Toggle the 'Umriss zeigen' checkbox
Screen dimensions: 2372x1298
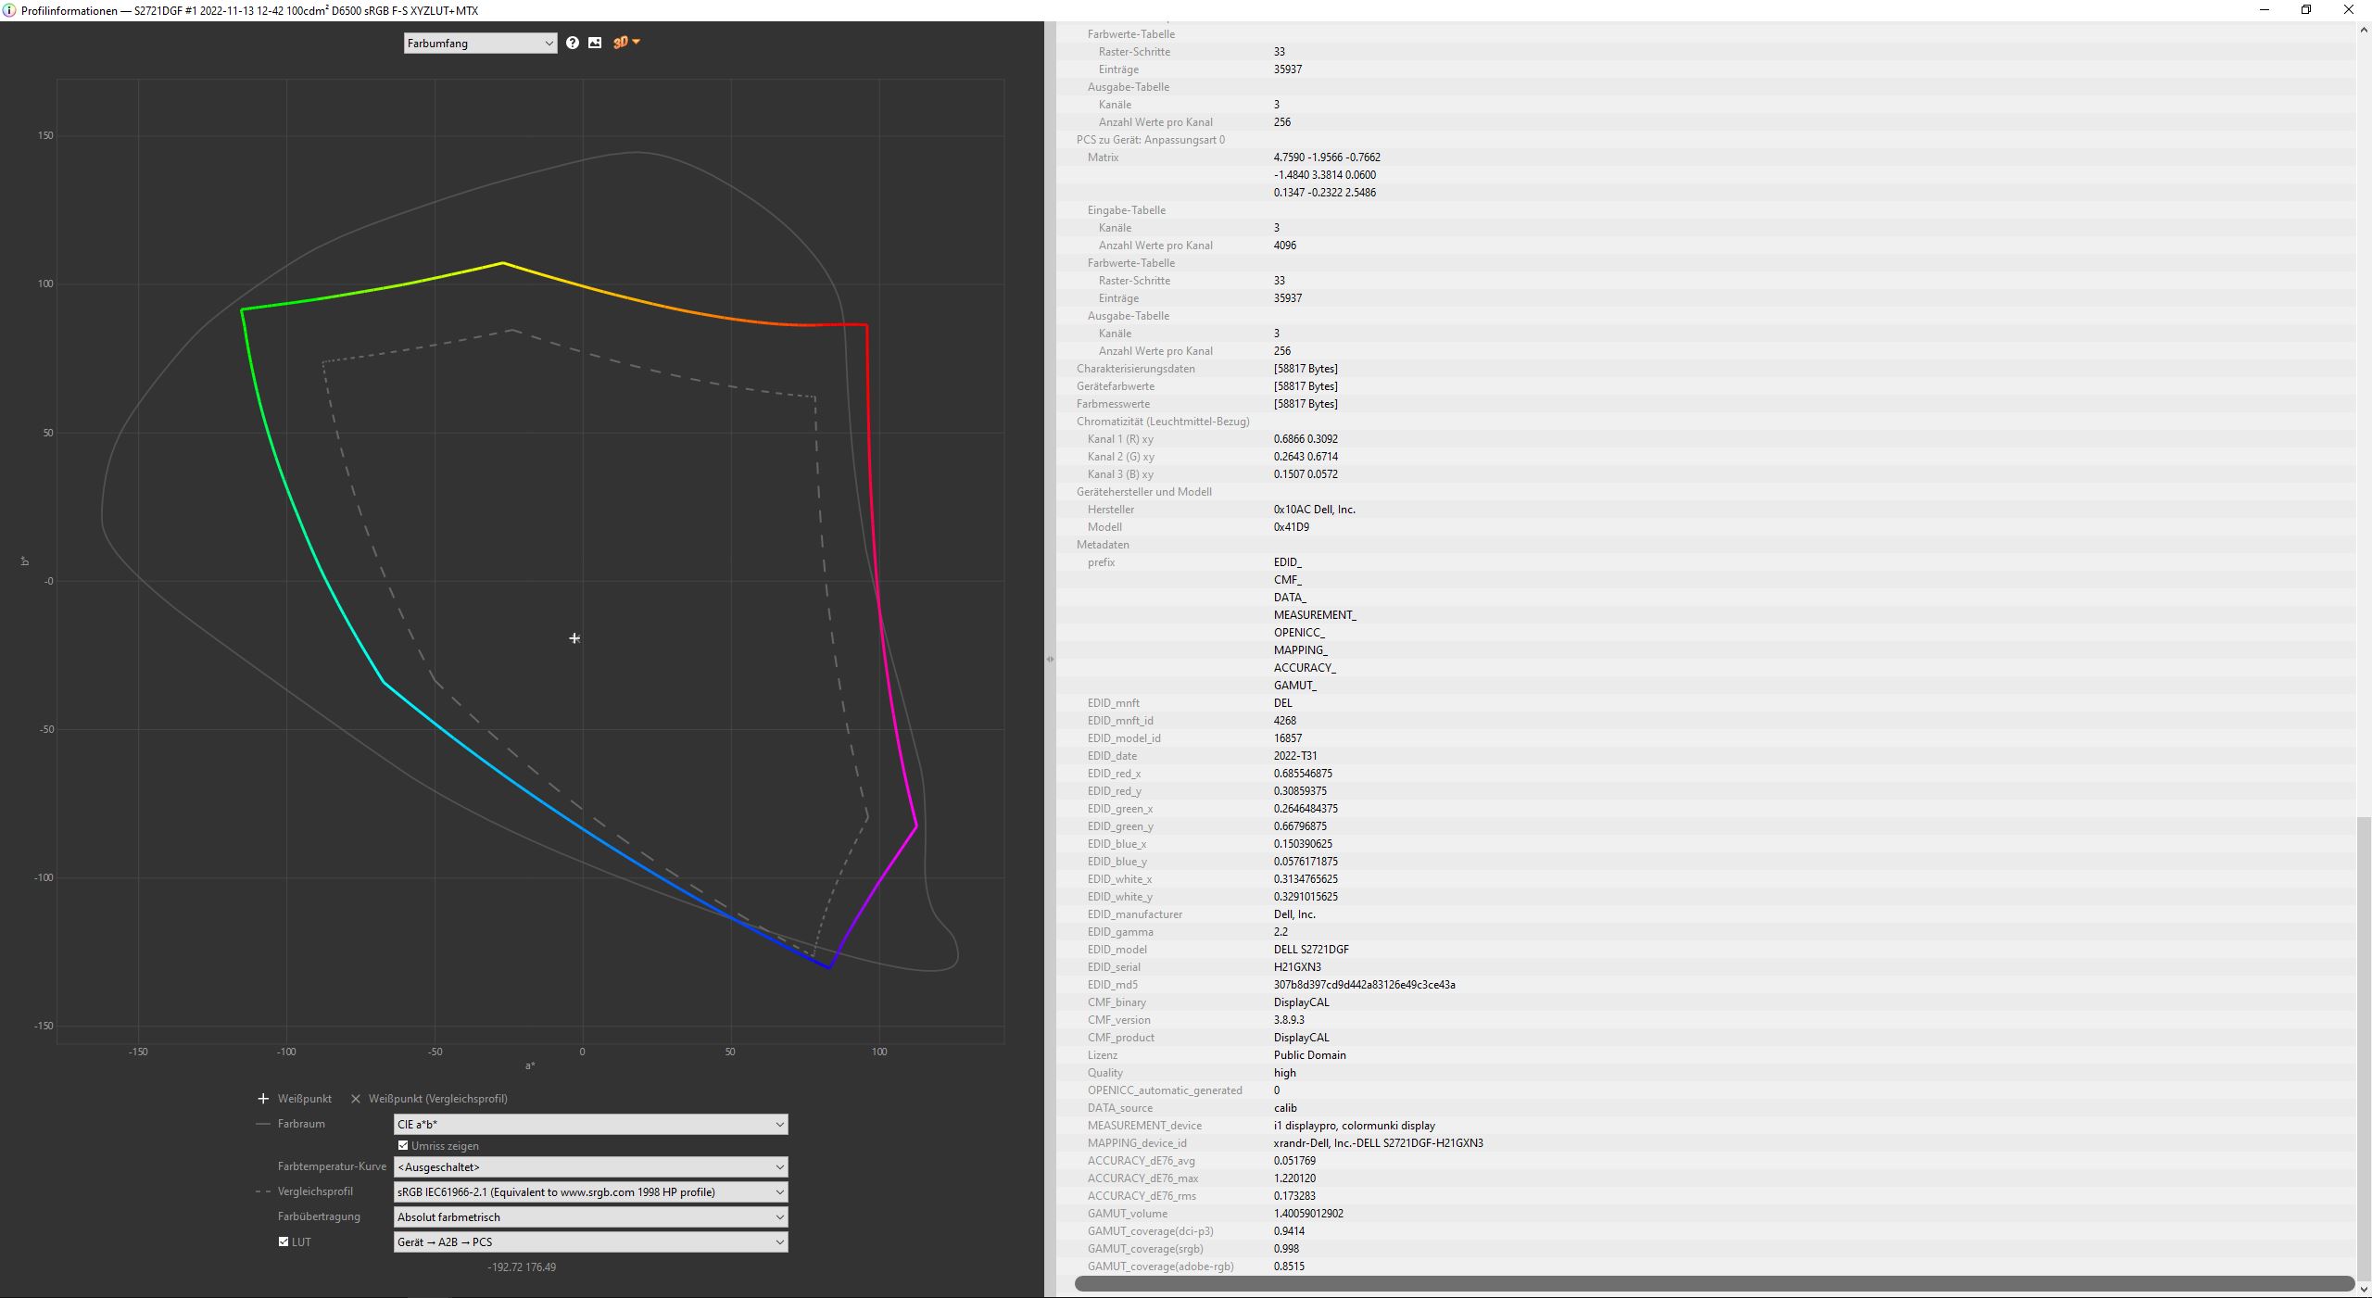pyautogui.click(x=403, y=1146)
